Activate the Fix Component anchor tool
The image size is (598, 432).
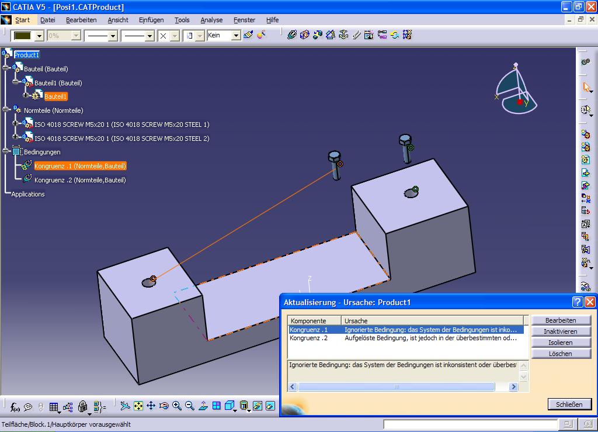point(343,35)
